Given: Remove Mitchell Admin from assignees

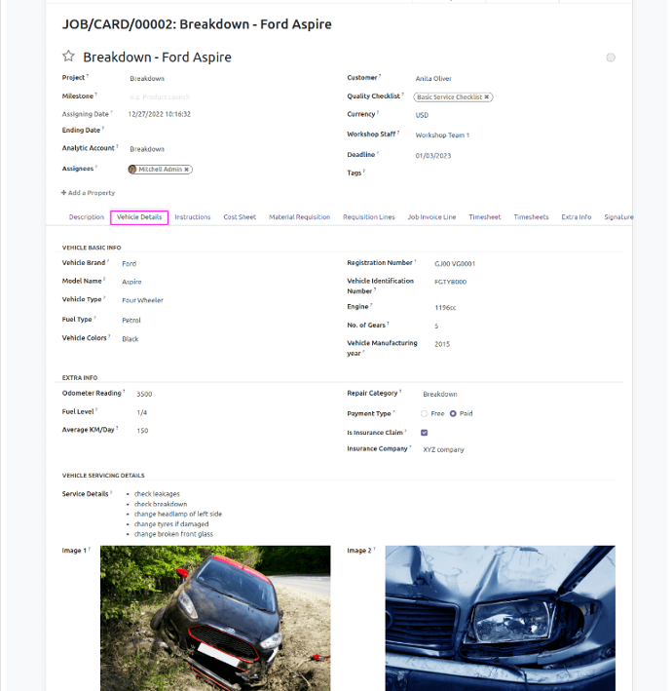Looking at the screenshot, I should pos(187,170).
